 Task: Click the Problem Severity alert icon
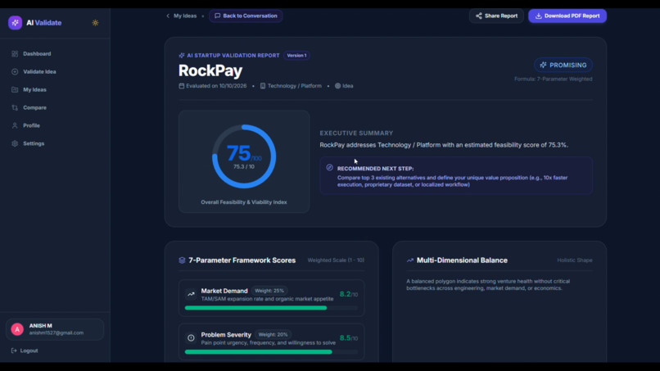point(191,337)
